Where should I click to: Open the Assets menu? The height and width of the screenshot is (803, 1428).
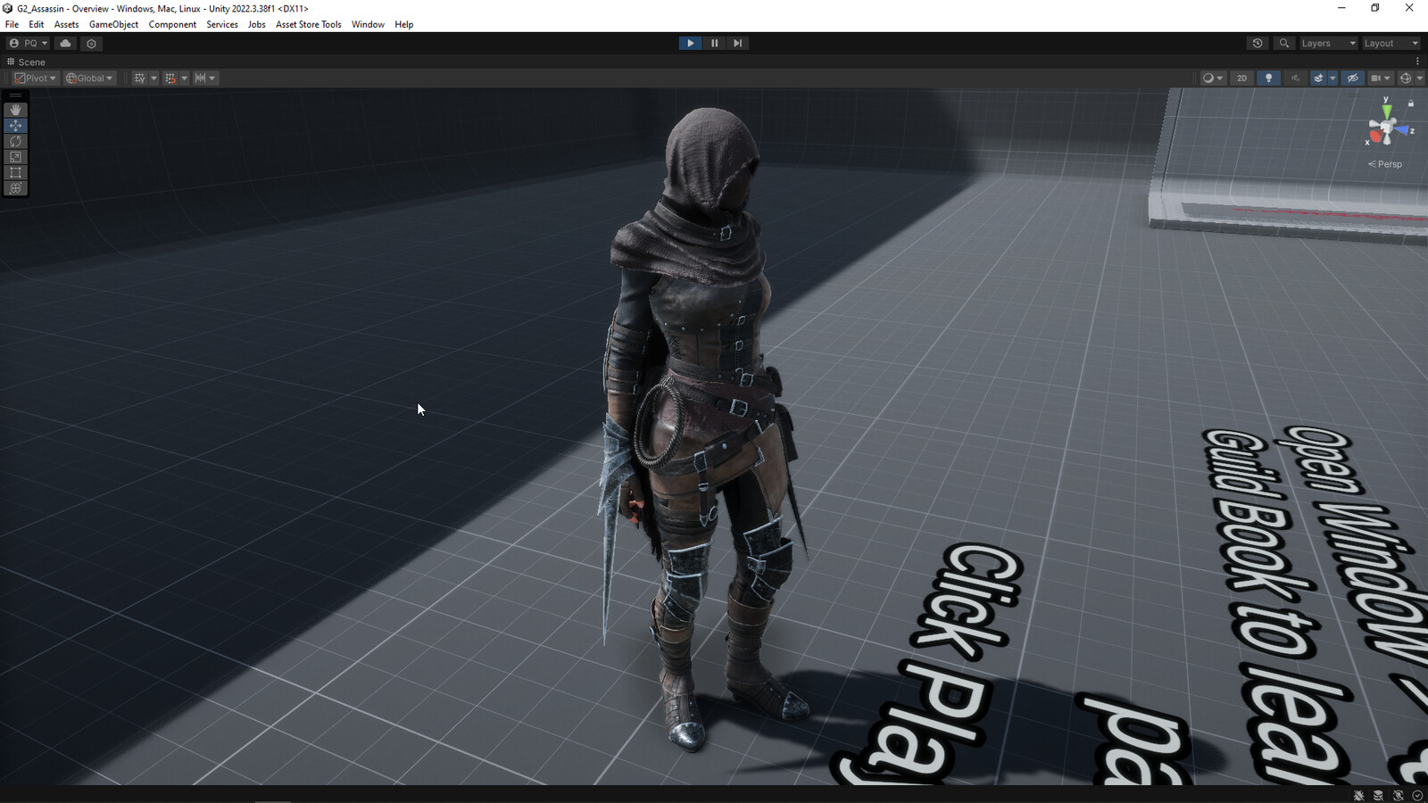[x=66, y=24]
